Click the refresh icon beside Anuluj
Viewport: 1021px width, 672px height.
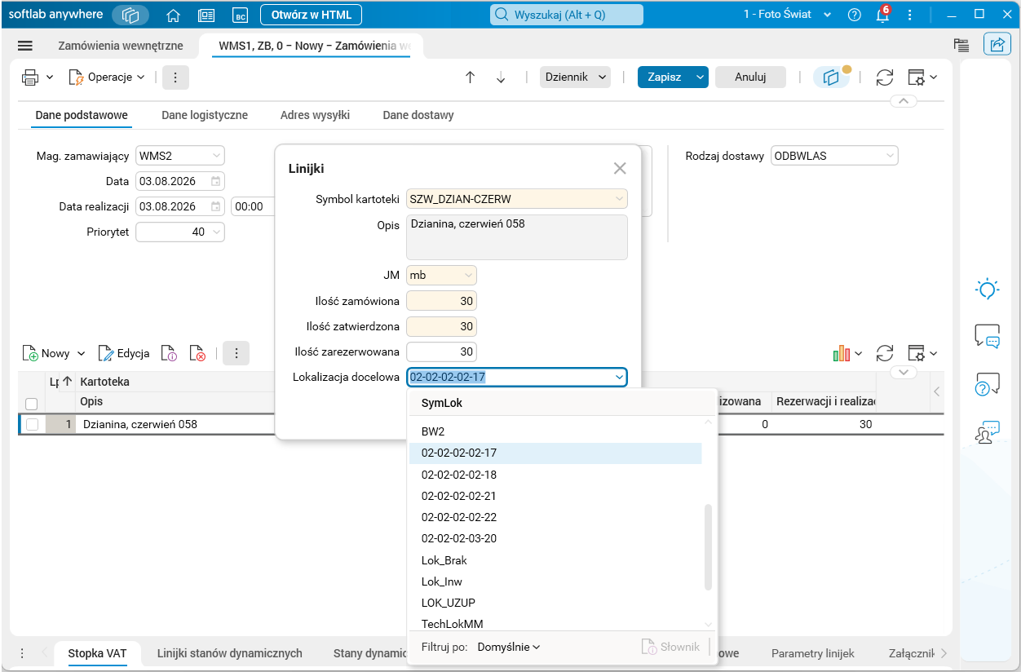(x=885, y=77)
